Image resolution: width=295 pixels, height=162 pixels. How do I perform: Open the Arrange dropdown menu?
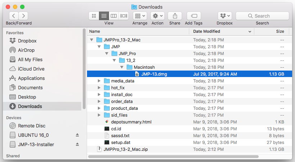pyautogui.click(x=140, y=16)
